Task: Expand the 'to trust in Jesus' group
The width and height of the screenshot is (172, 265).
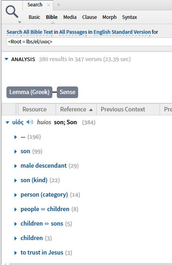Action: 16,253
